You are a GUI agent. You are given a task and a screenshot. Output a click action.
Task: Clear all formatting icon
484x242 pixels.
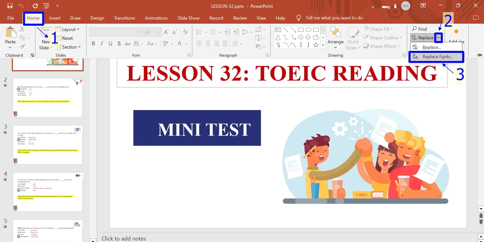point(185,32)
